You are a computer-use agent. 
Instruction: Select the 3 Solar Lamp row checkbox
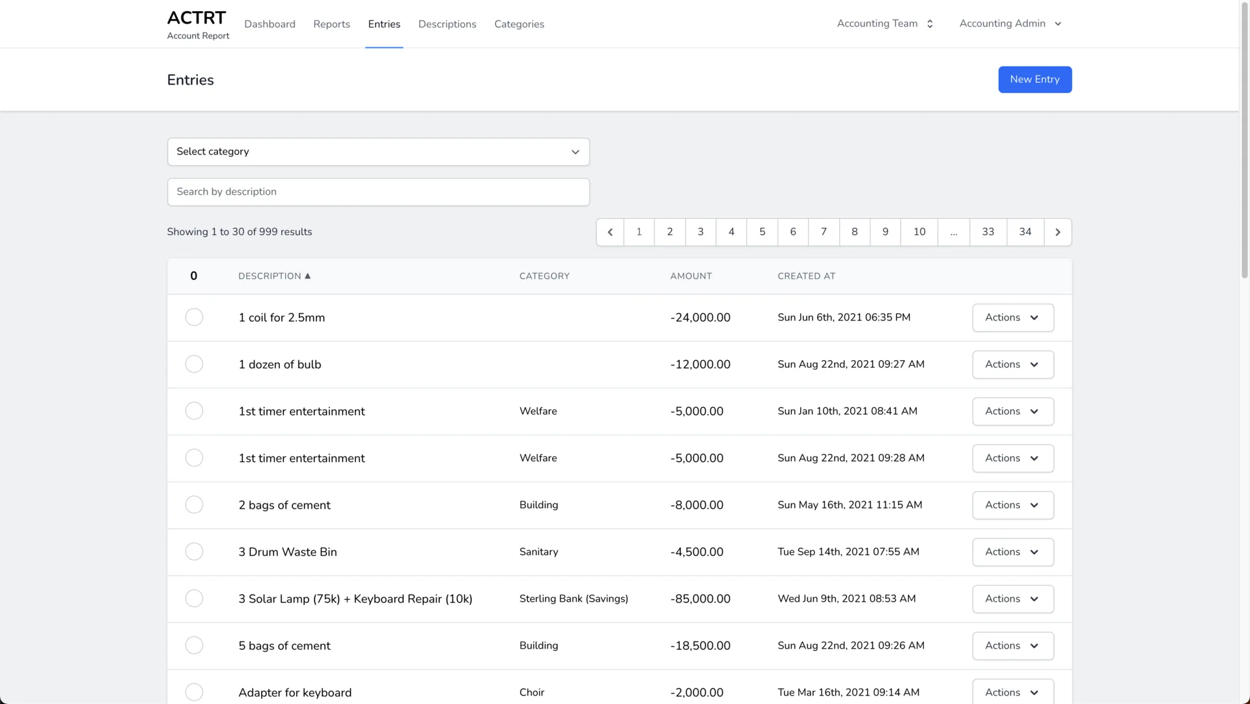pos(194,598)
